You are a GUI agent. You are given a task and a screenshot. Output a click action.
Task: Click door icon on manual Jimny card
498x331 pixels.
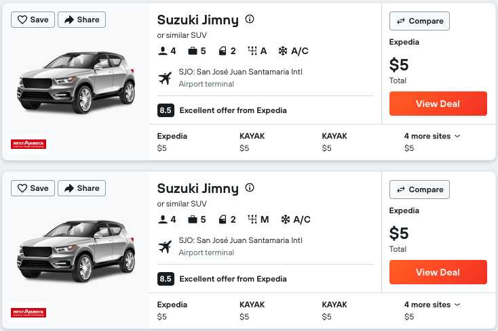pos(223,219)
